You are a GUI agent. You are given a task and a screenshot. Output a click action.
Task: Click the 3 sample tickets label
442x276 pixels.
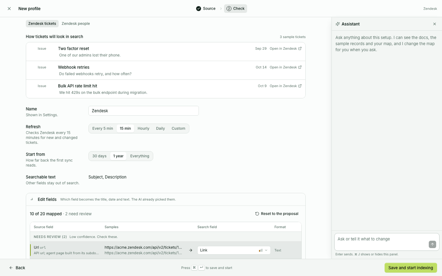[292, 37]
